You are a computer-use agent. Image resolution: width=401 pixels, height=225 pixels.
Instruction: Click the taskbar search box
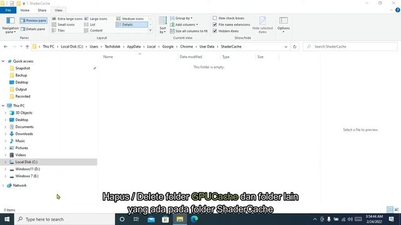click(65, 219)
